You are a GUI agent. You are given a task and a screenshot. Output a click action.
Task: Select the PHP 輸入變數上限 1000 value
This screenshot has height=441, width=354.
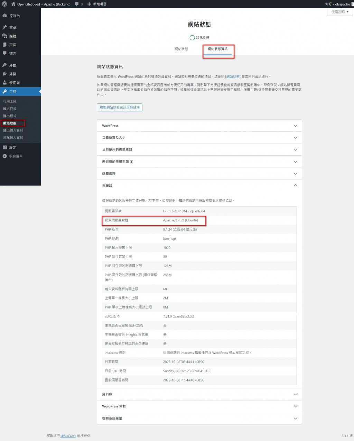tap(167, 248)
